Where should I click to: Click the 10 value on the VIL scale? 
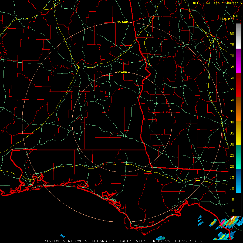232,189
